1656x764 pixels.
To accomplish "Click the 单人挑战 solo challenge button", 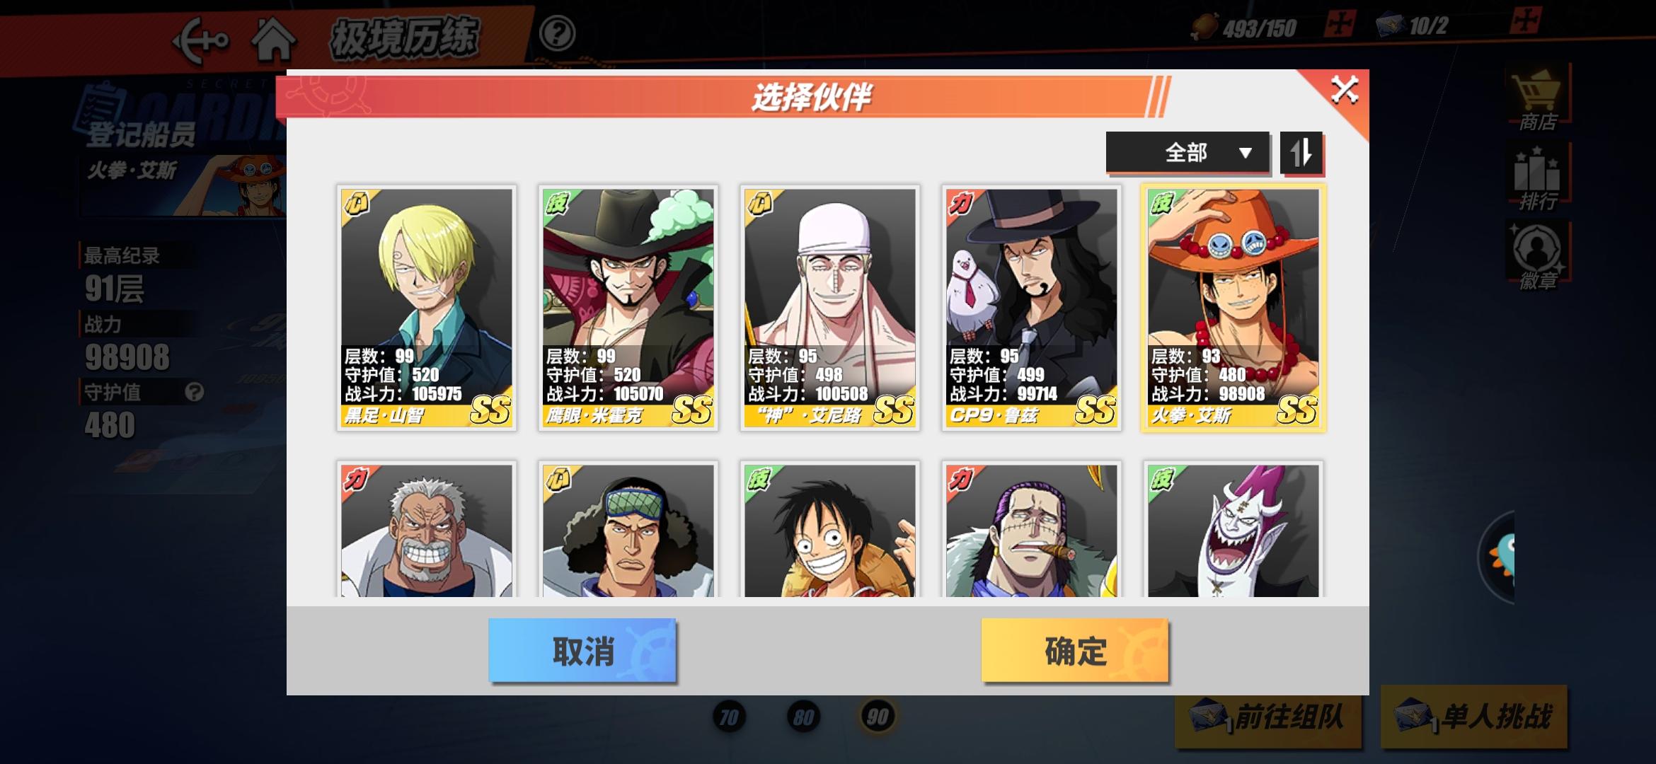I will (1474, 717).
